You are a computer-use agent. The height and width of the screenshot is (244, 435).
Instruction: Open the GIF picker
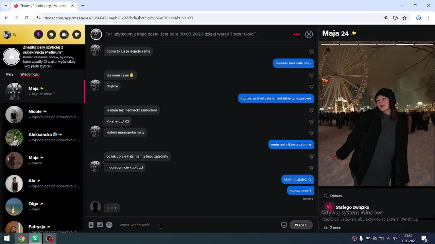point(100,225)
